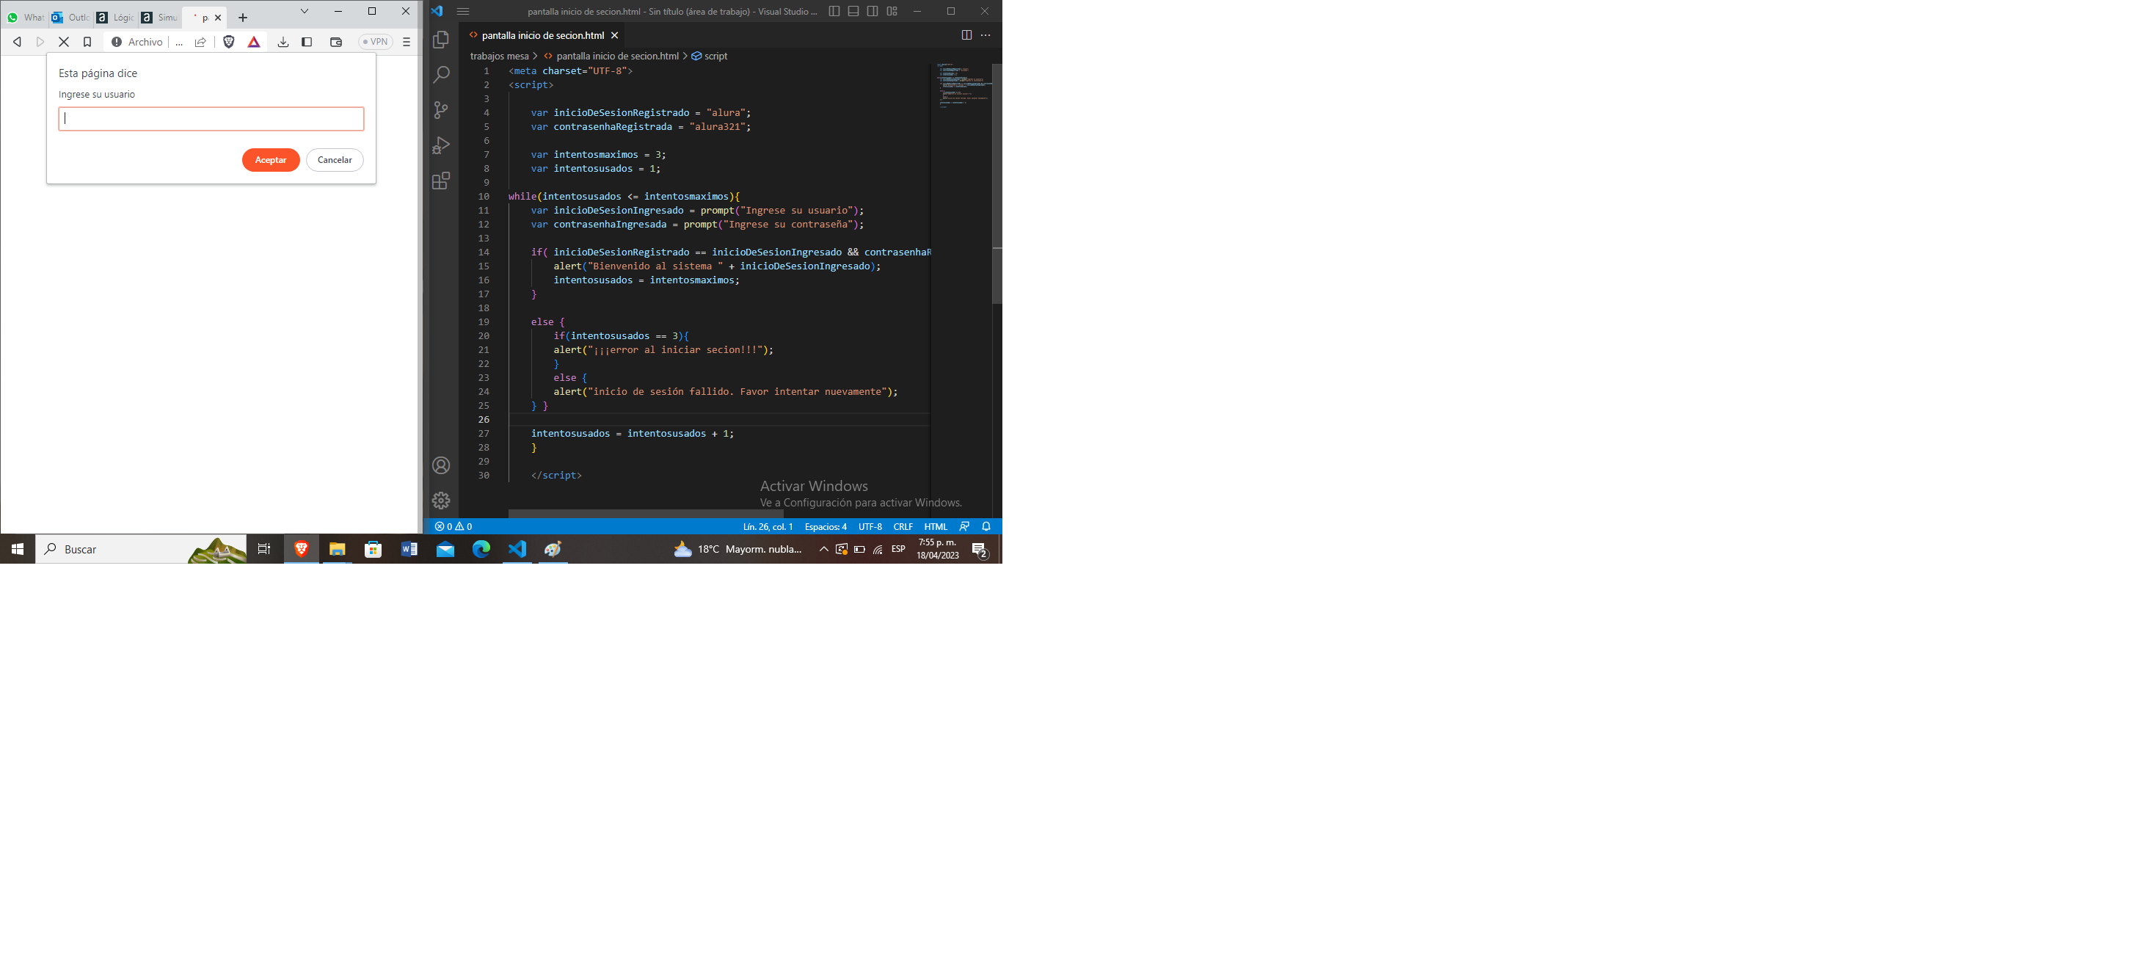Image resolution: width=2142 pixels, height=960 pixels.
Task: Click 'Lín. 26, col. 1' go-to-line indicator
Action: [768, 526]
